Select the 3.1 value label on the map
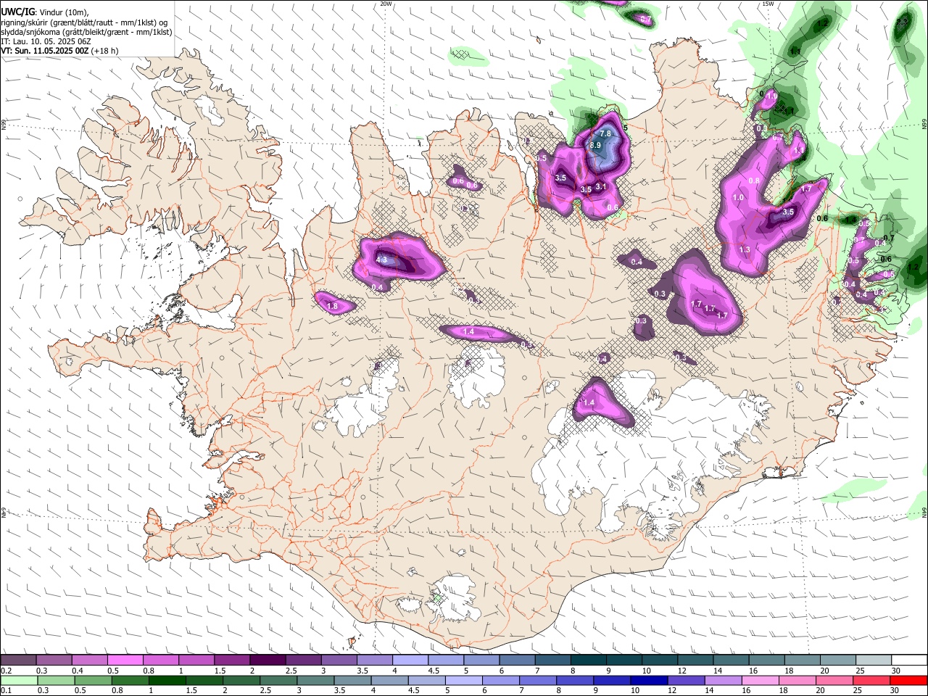This screenshot has width=928, height=696. pos(601,187)
